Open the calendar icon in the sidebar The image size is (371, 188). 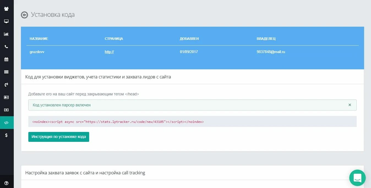pos(6,59)
